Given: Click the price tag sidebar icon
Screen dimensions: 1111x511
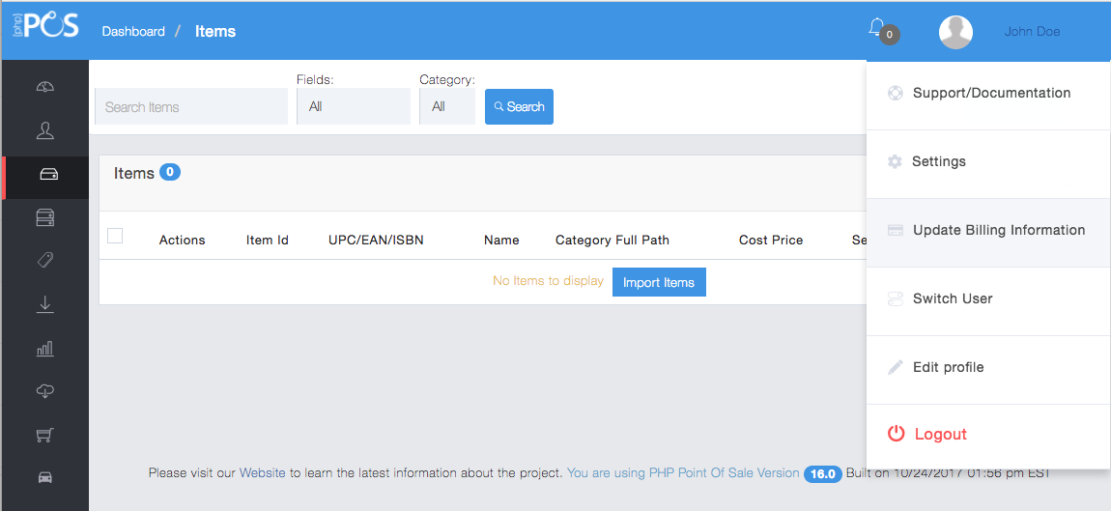Looking at the screenshot, I should coord(45,261).
